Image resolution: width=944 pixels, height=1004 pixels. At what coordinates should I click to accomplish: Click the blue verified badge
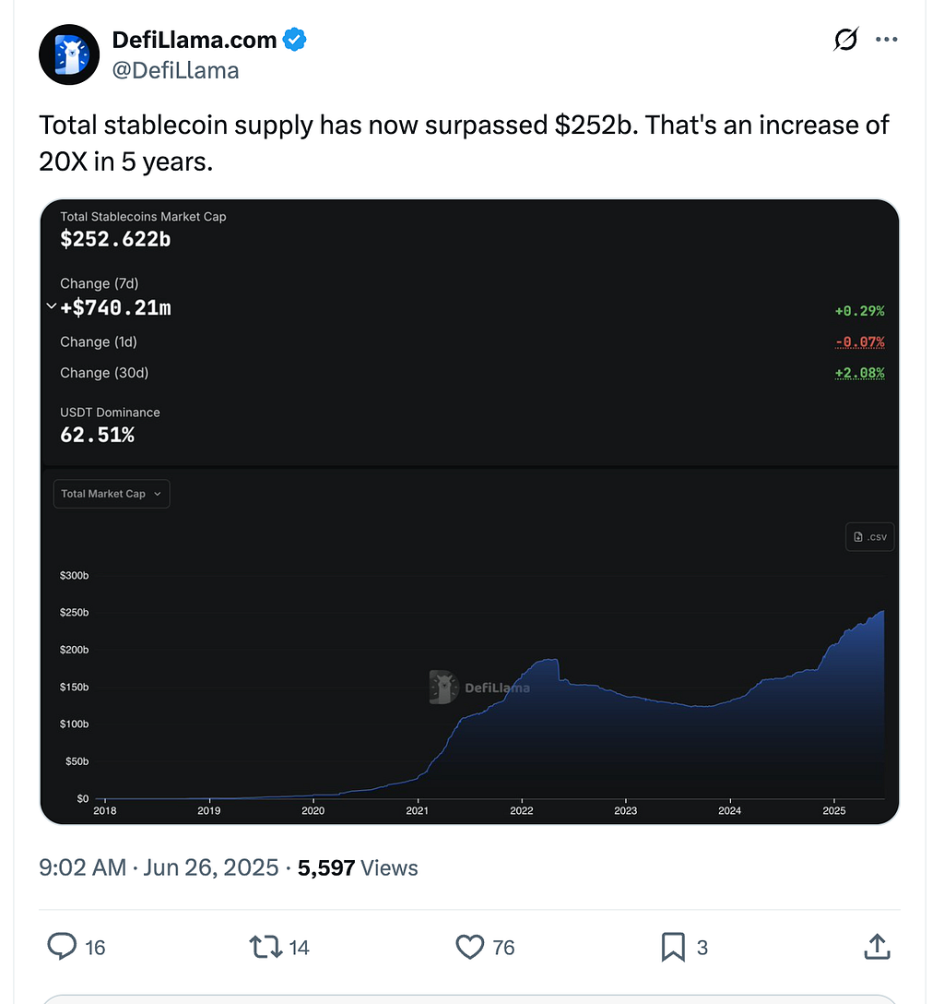coord(295,40)
